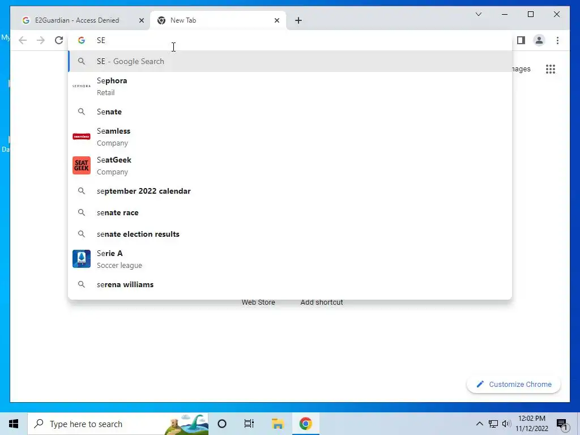This screenshot has height=435, width=580.
Task: Click the Serie A logo thumbnail
Action: click(82, 259)
